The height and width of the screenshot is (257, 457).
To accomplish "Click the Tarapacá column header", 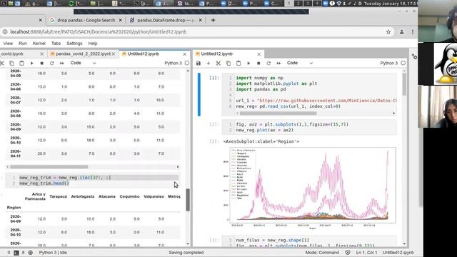I will (58, 197).
